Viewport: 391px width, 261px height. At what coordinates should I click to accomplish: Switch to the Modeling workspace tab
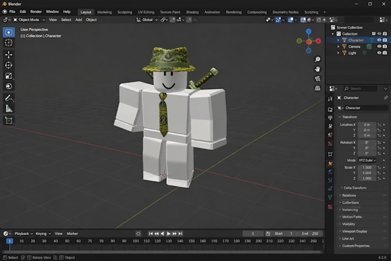[x=105, y=12]
